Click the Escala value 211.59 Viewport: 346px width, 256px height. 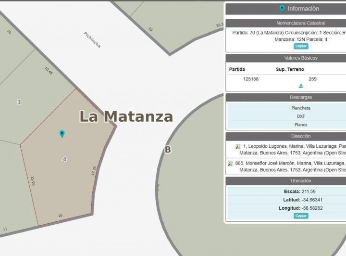pos(309,192)
